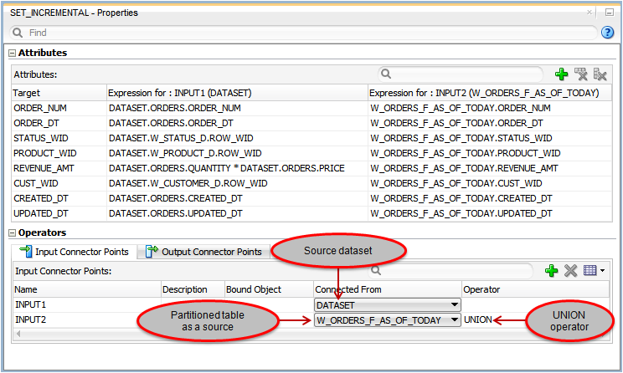Click the Find magnifier icon
This screenshot has width=623, height=373.
17,33
